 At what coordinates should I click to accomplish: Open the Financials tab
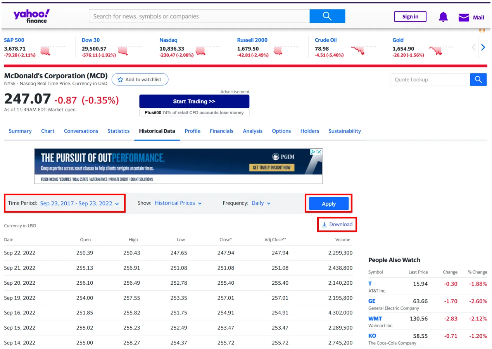pyautogui.click(x=221, y=131)
